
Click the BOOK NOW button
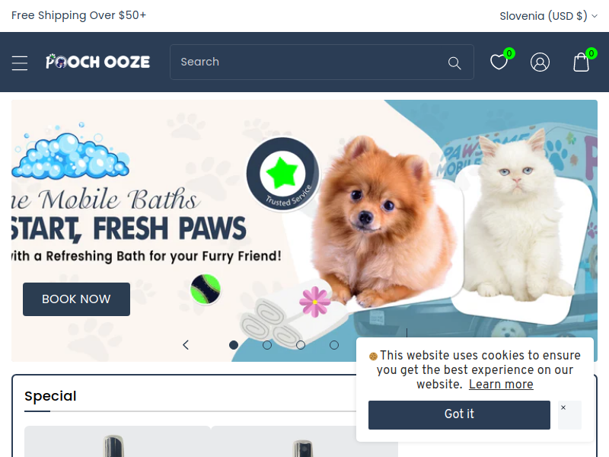[x=77, y=299]
